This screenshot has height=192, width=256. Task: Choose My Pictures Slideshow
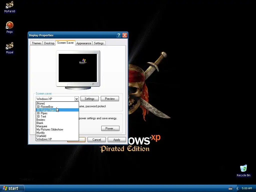(57, 129)
